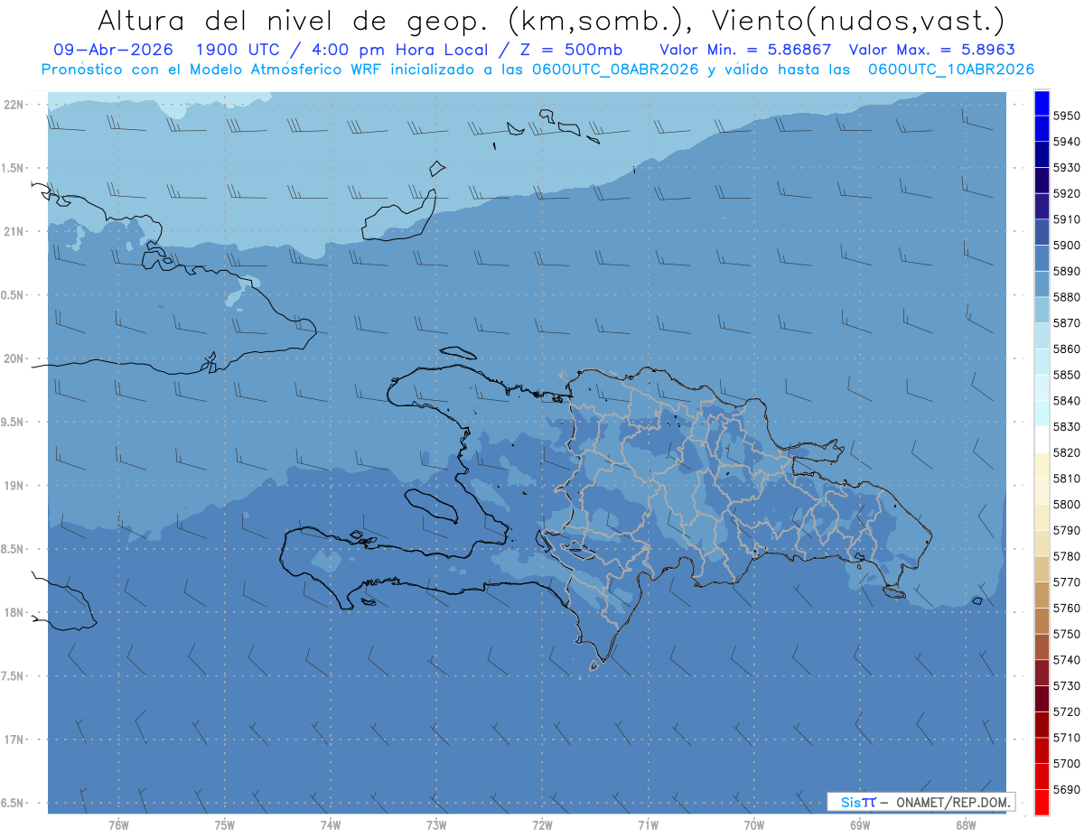Image resolution: width=1084 pixels, height=837 pixels.
Task: Click the 5910 colorbar value label
Action: pyautogui.click(x=1067, y=219)
